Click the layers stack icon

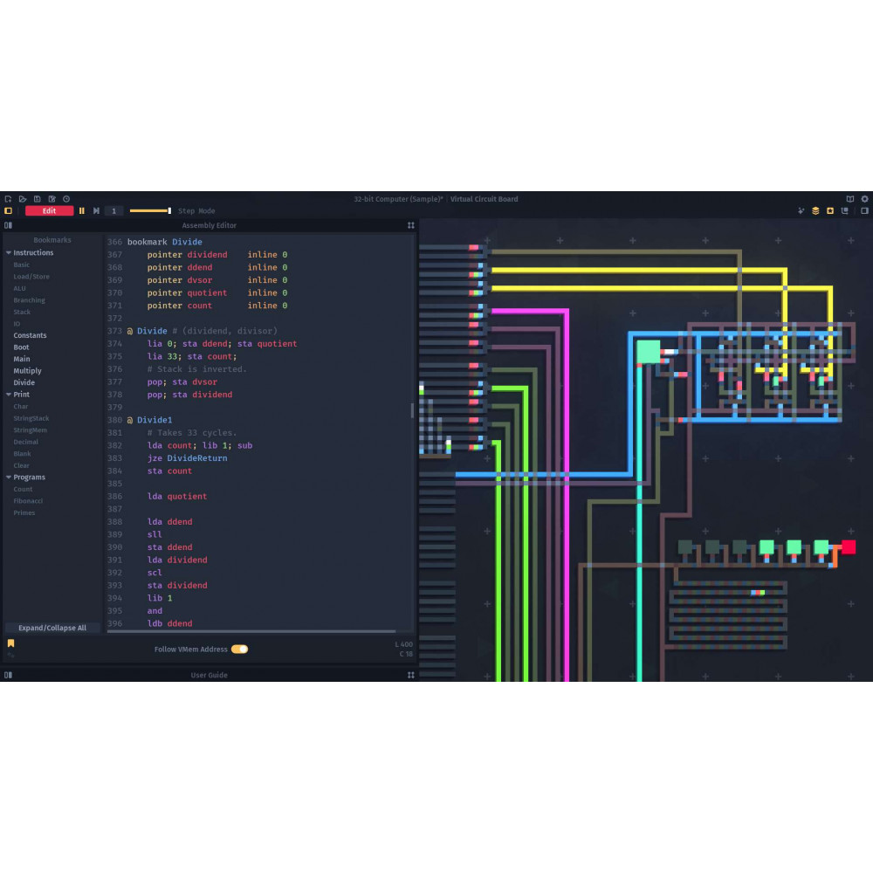click(x=815, y=211)
